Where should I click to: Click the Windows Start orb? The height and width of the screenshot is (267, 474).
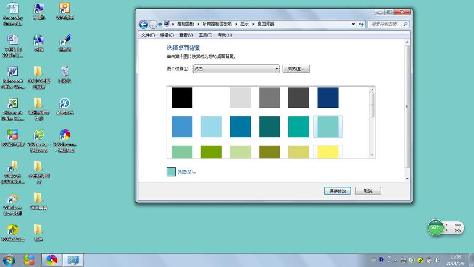(x=9, y=260)
